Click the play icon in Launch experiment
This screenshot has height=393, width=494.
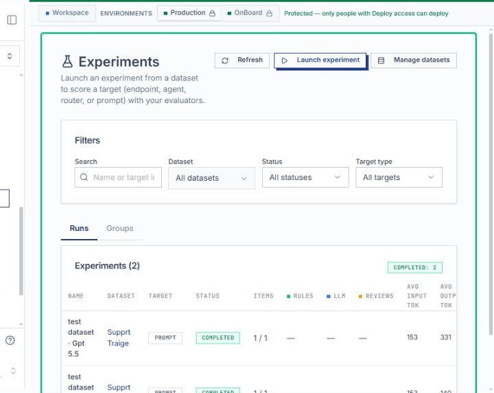(285, 60)
